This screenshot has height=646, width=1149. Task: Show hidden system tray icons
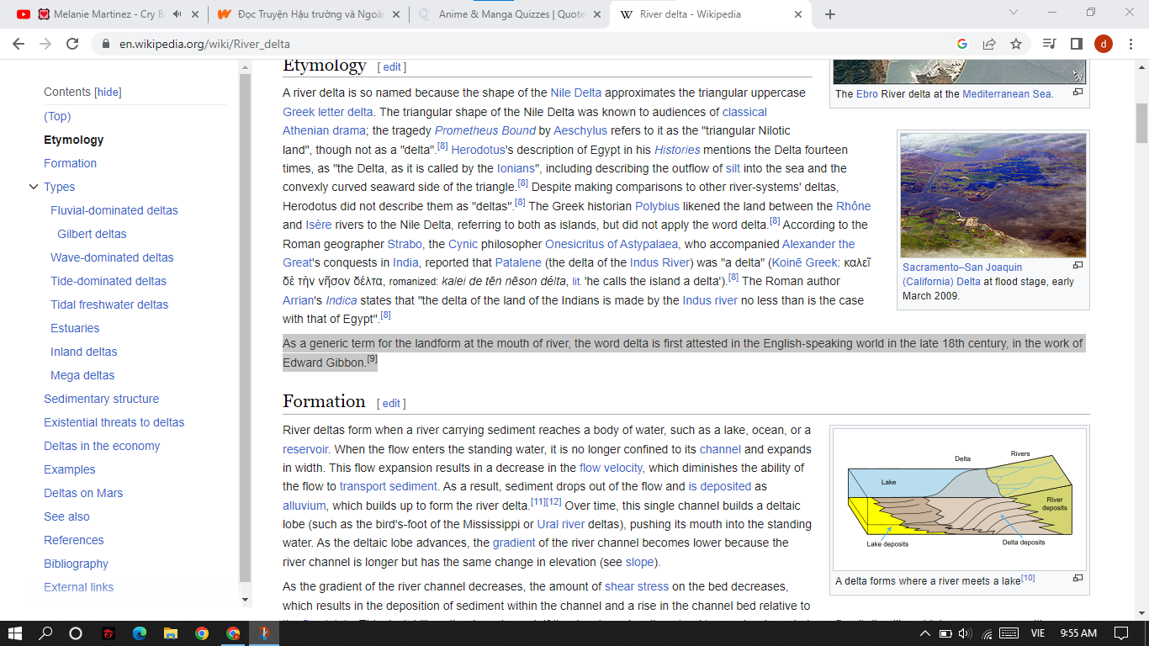pos(926,633)
